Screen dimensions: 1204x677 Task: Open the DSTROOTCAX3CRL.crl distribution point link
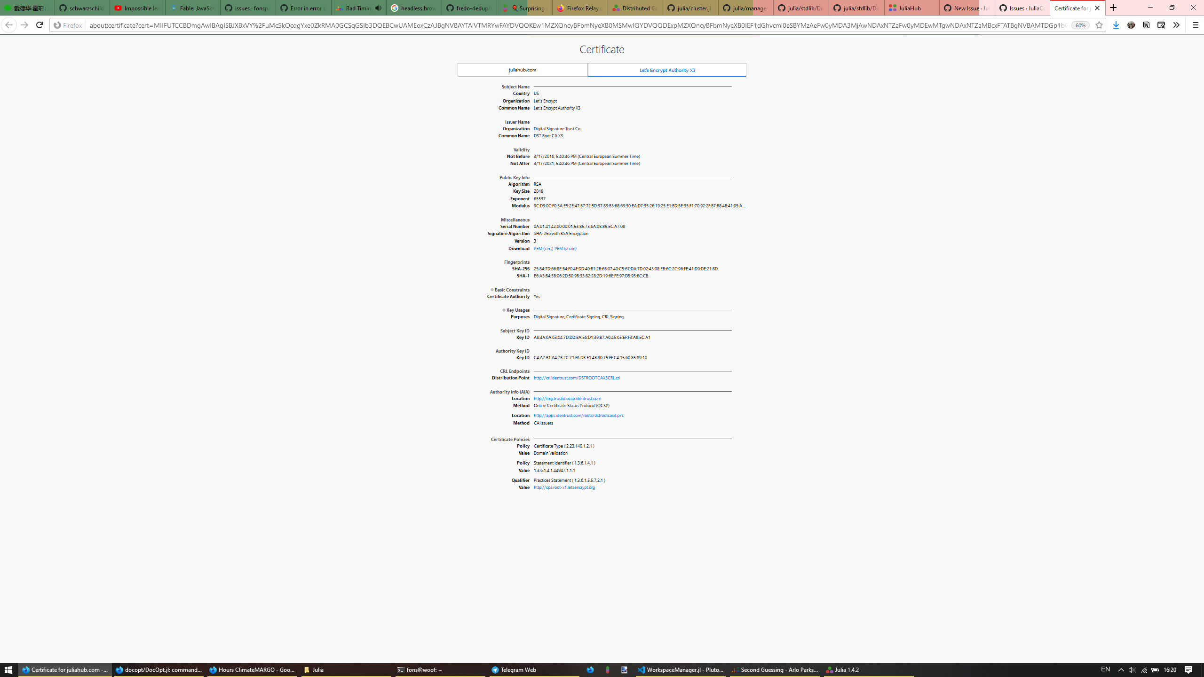[x=577, y=378]
